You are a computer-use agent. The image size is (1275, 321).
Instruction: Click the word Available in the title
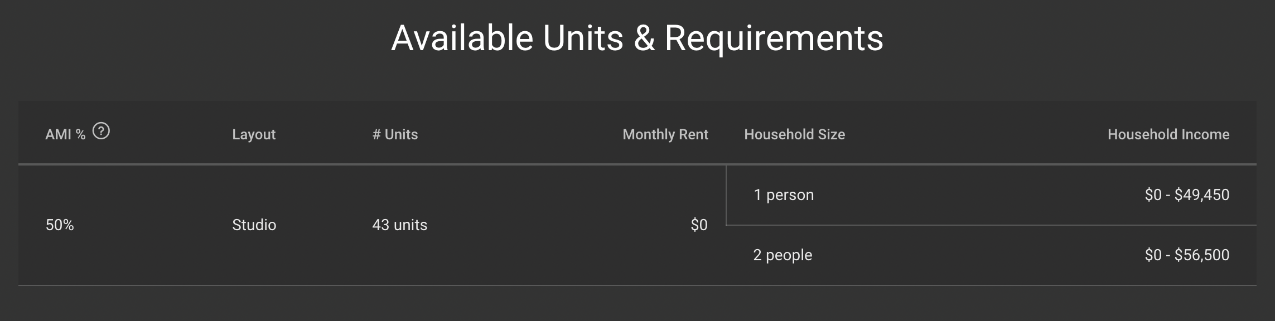point(462,38)
